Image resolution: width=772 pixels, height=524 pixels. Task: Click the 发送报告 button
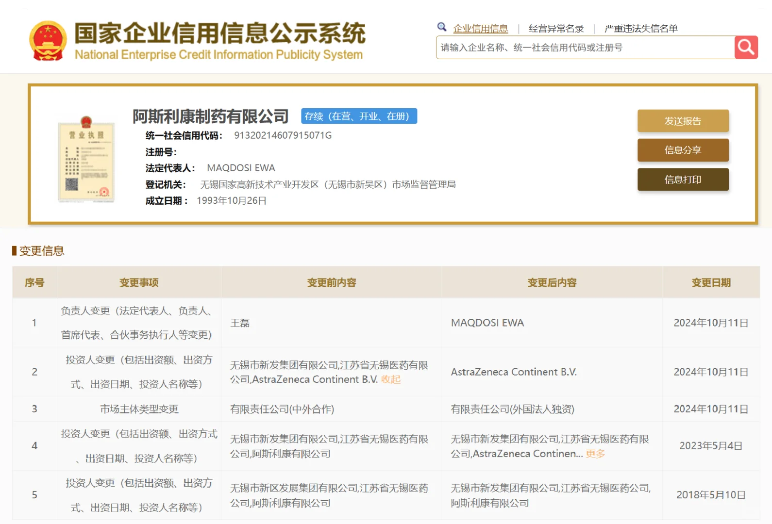(683, 121)
